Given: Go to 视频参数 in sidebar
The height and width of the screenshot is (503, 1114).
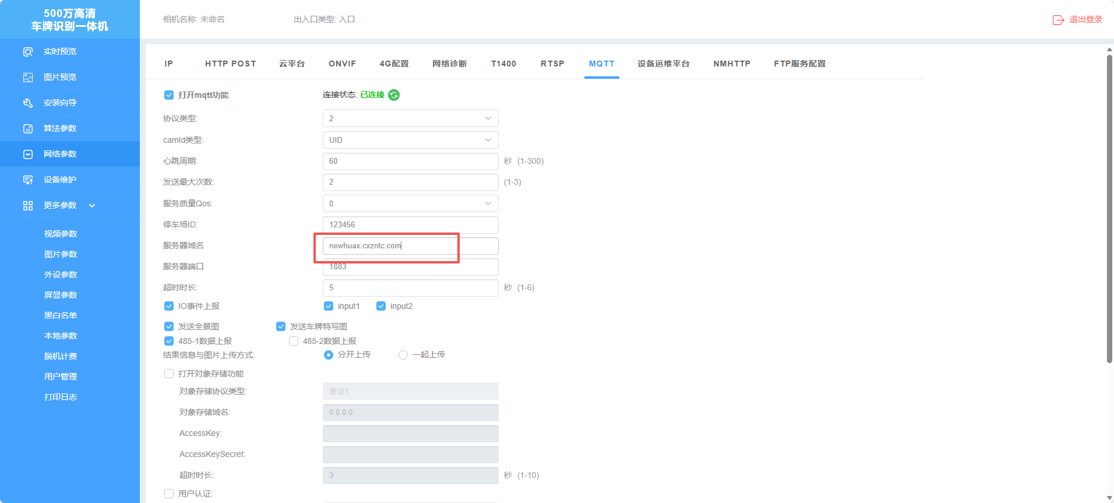Looking at the screenshot, I should pyautogui.click(x=61, y=234).
